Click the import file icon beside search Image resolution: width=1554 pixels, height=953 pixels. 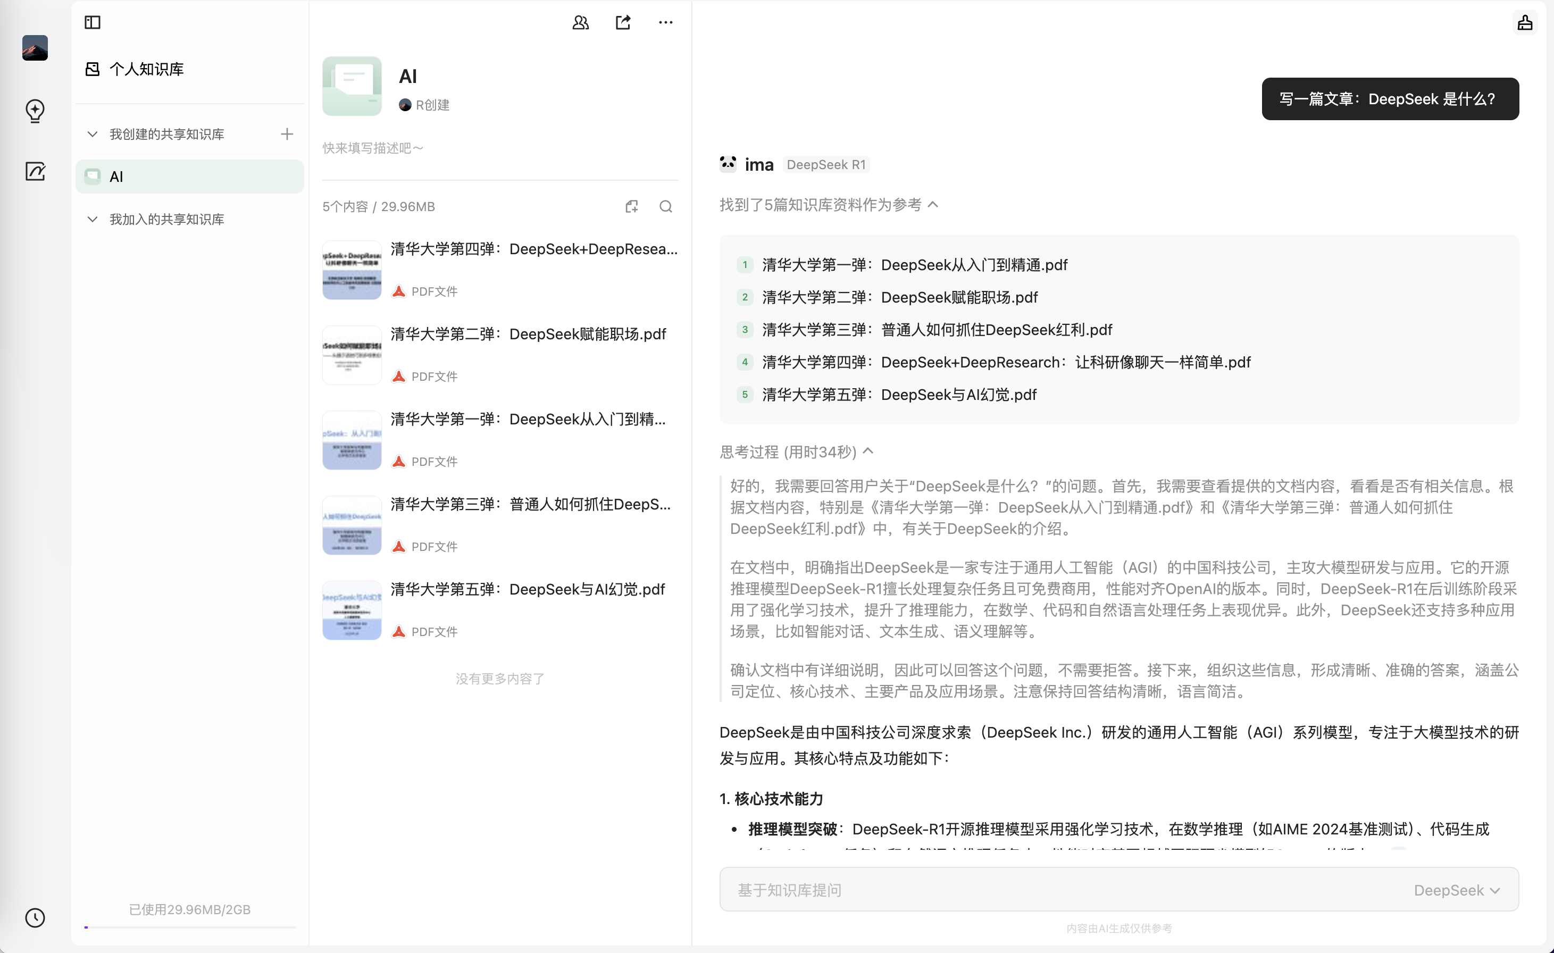coord(631,207)
